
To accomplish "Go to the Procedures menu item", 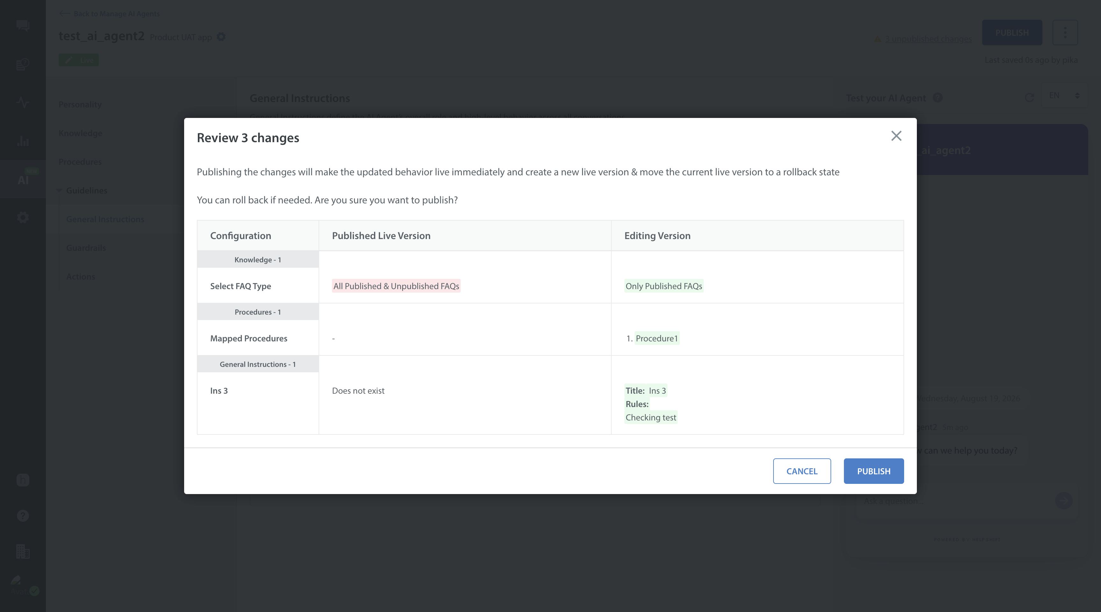I will point(80,162).
